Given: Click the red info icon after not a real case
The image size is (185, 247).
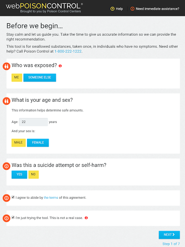Looking at the screenshot, I should pyautogui.click(x=86, y=218).
